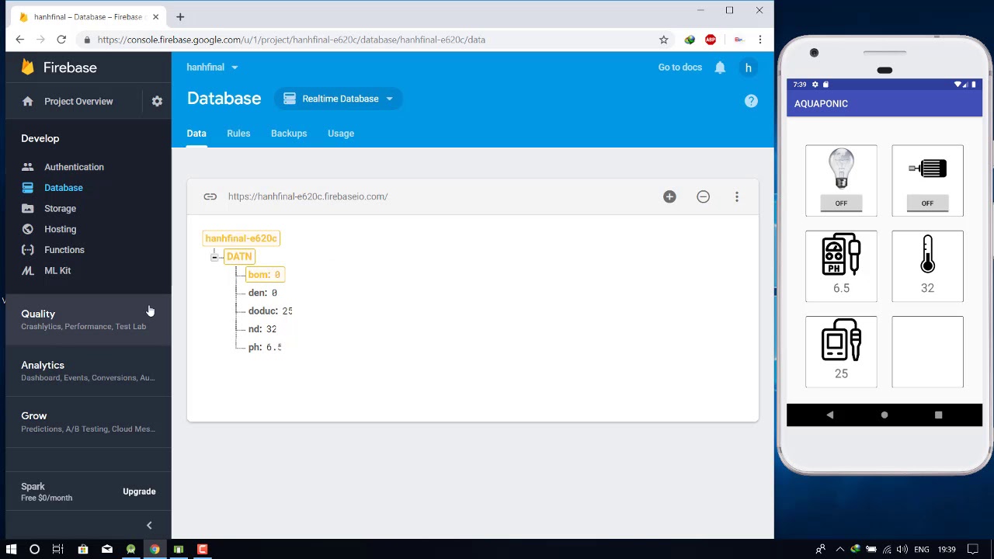Viewport: 994px width, 559px height.
Task: Click the help question mark icon
Action: 751,101
